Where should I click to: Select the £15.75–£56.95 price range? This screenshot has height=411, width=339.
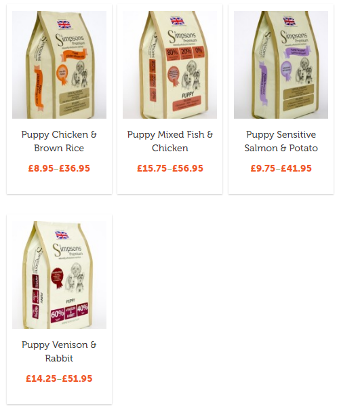click(x=169, y=168)
